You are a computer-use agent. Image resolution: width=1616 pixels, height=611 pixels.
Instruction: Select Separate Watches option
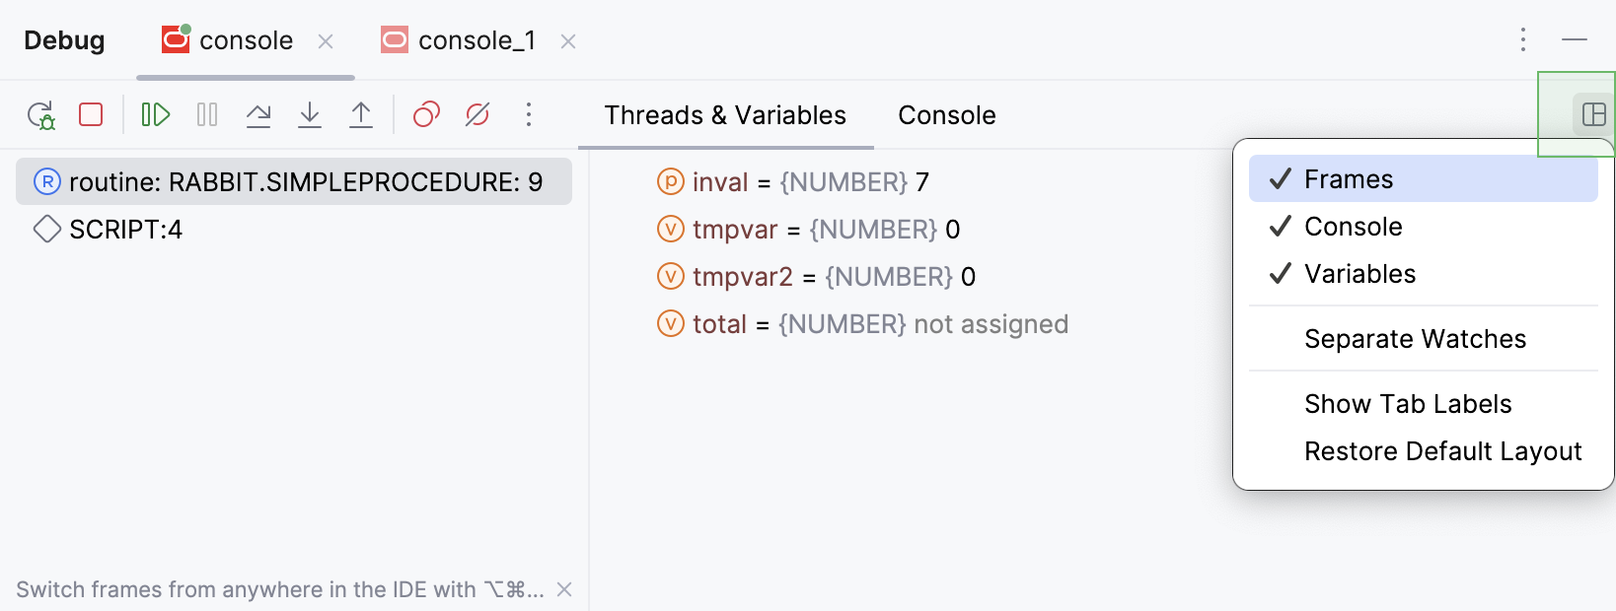1415,339
